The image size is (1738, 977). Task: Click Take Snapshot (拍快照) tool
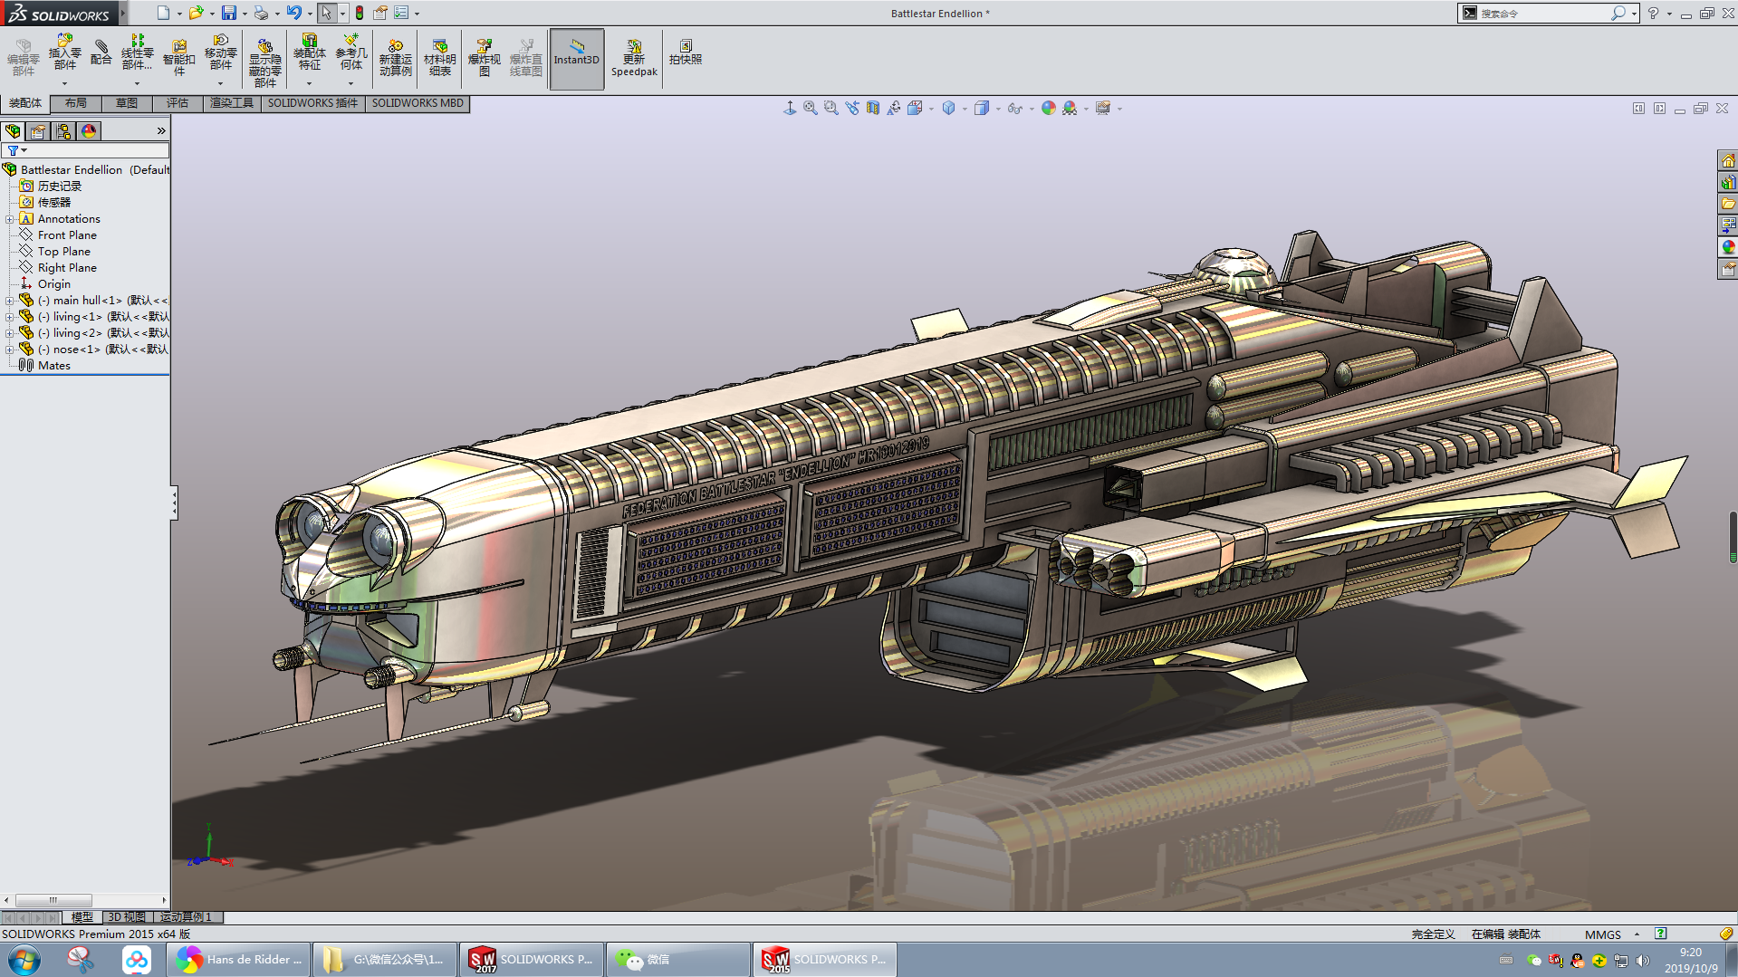[686, 53]
